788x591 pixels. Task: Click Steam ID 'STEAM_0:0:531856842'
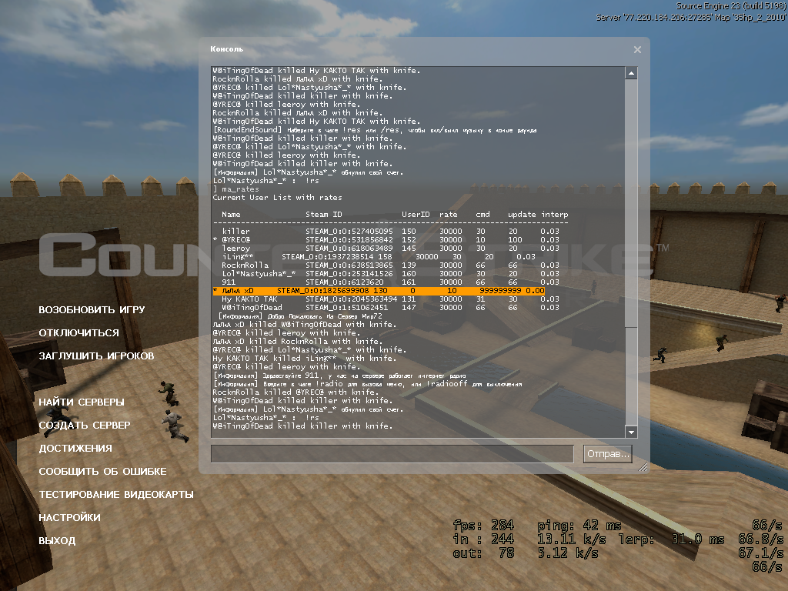point(349,240)
